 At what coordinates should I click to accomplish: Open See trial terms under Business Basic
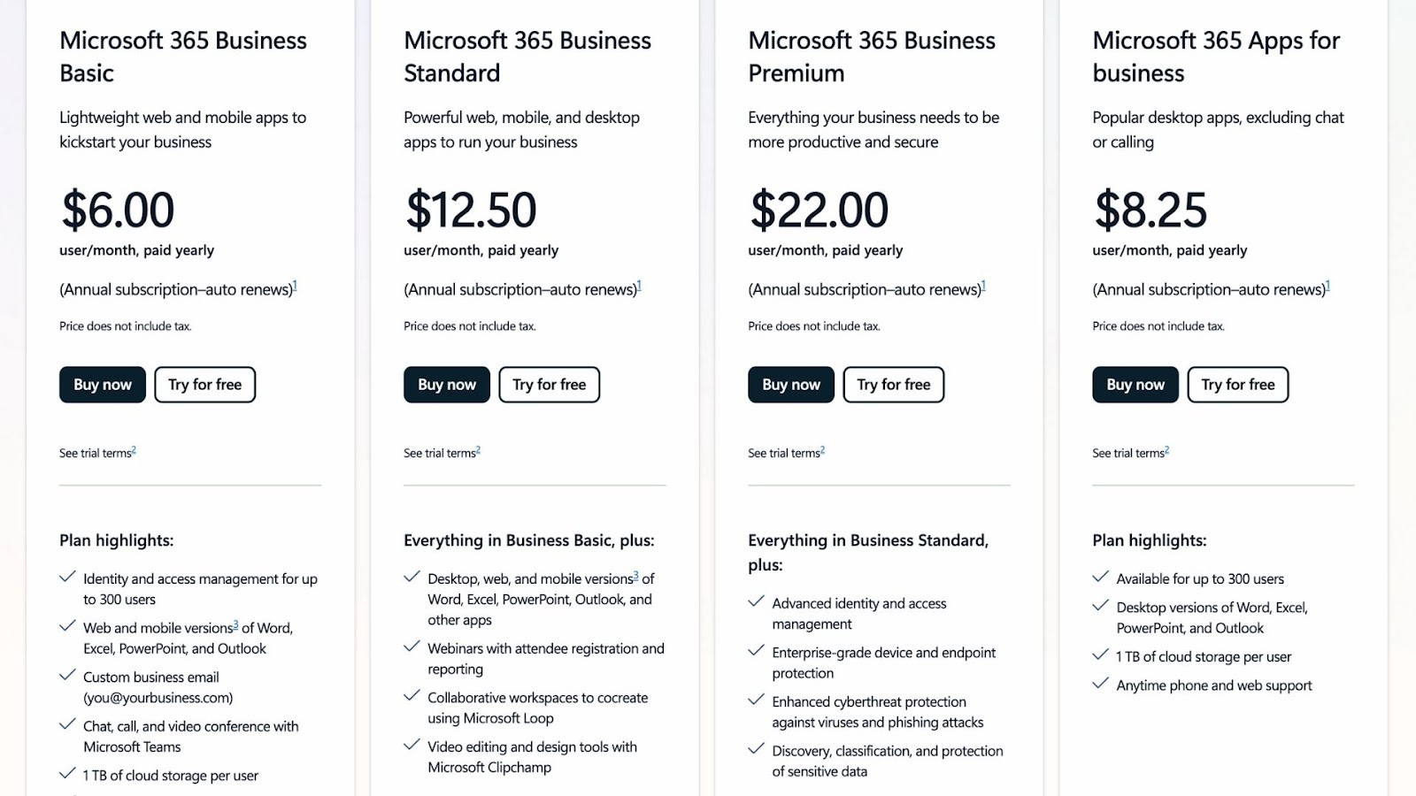click(95, 452)
